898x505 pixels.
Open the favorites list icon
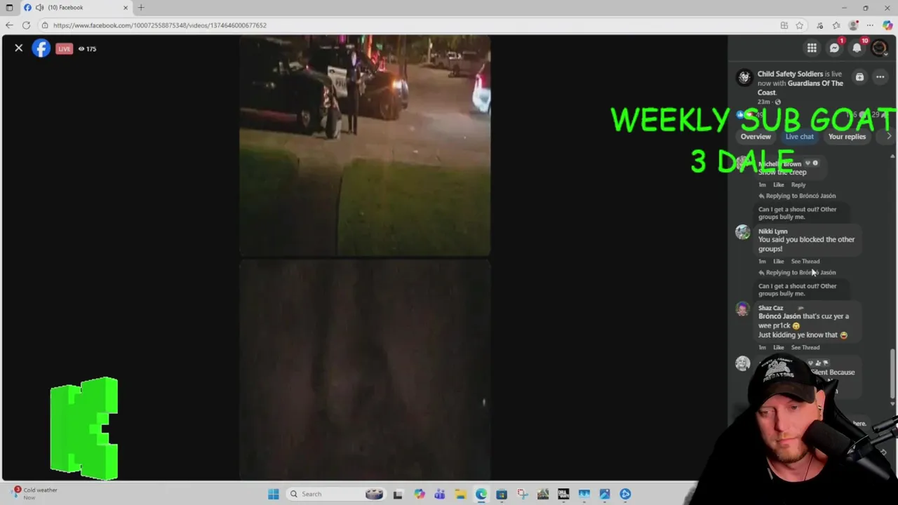836,25
